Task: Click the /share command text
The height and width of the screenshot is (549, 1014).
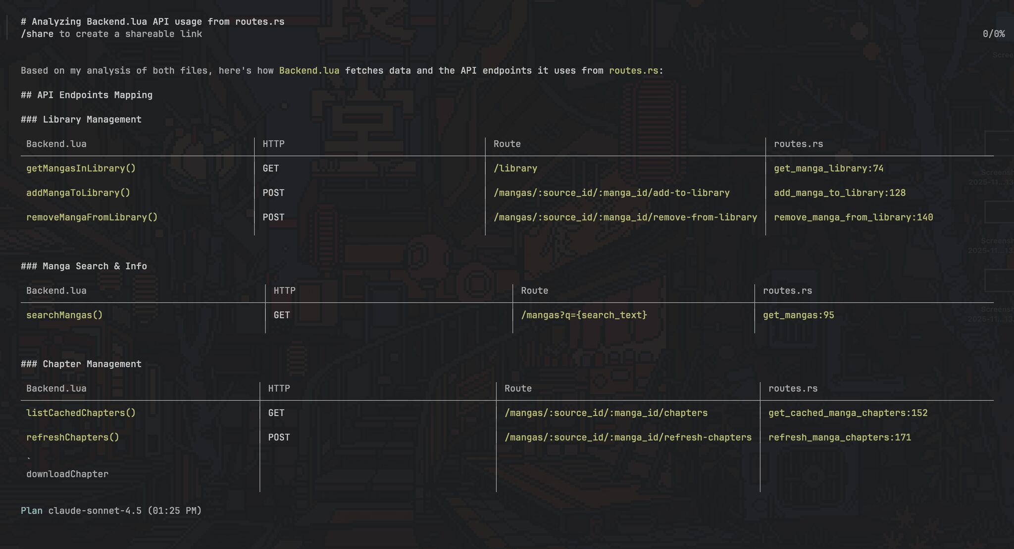Action: coord(37,34)
